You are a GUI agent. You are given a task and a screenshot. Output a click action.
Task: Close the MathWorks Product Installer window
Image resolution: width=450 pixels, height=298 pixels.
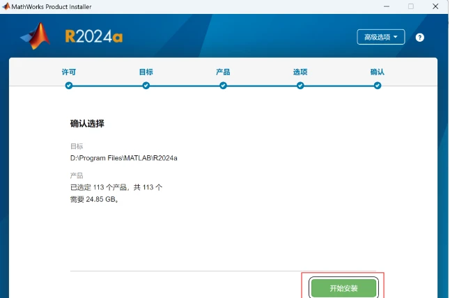tap(435, 6)
